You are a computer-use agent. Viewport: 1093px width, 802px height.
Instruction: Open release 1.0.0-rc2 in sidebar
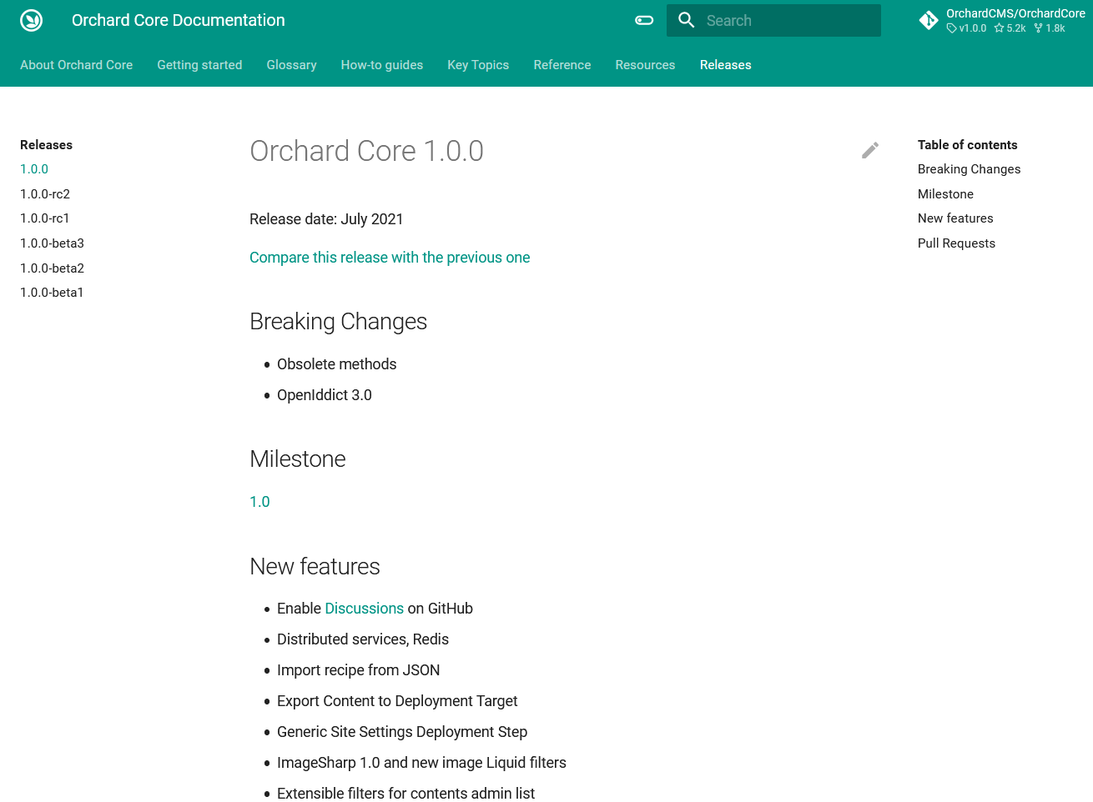[45, 194]
